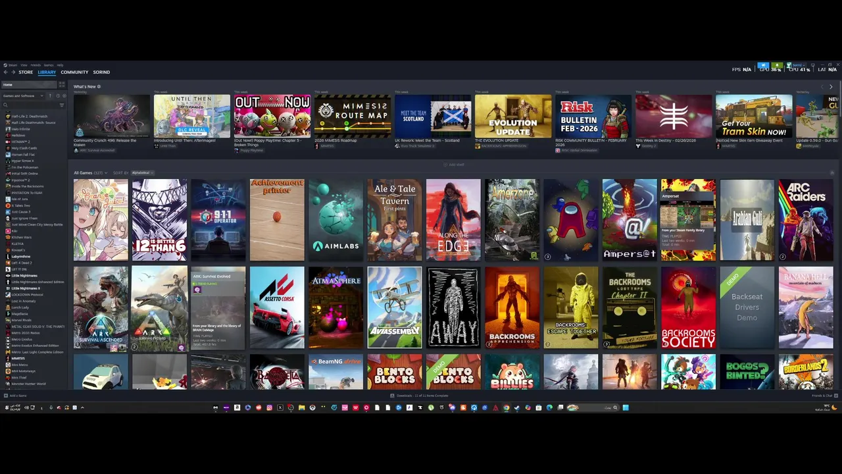Image resolution: width=842 pixels, height=474 pixels.
Task: Click the Sorind profile avatar
Action: [789, 65]
